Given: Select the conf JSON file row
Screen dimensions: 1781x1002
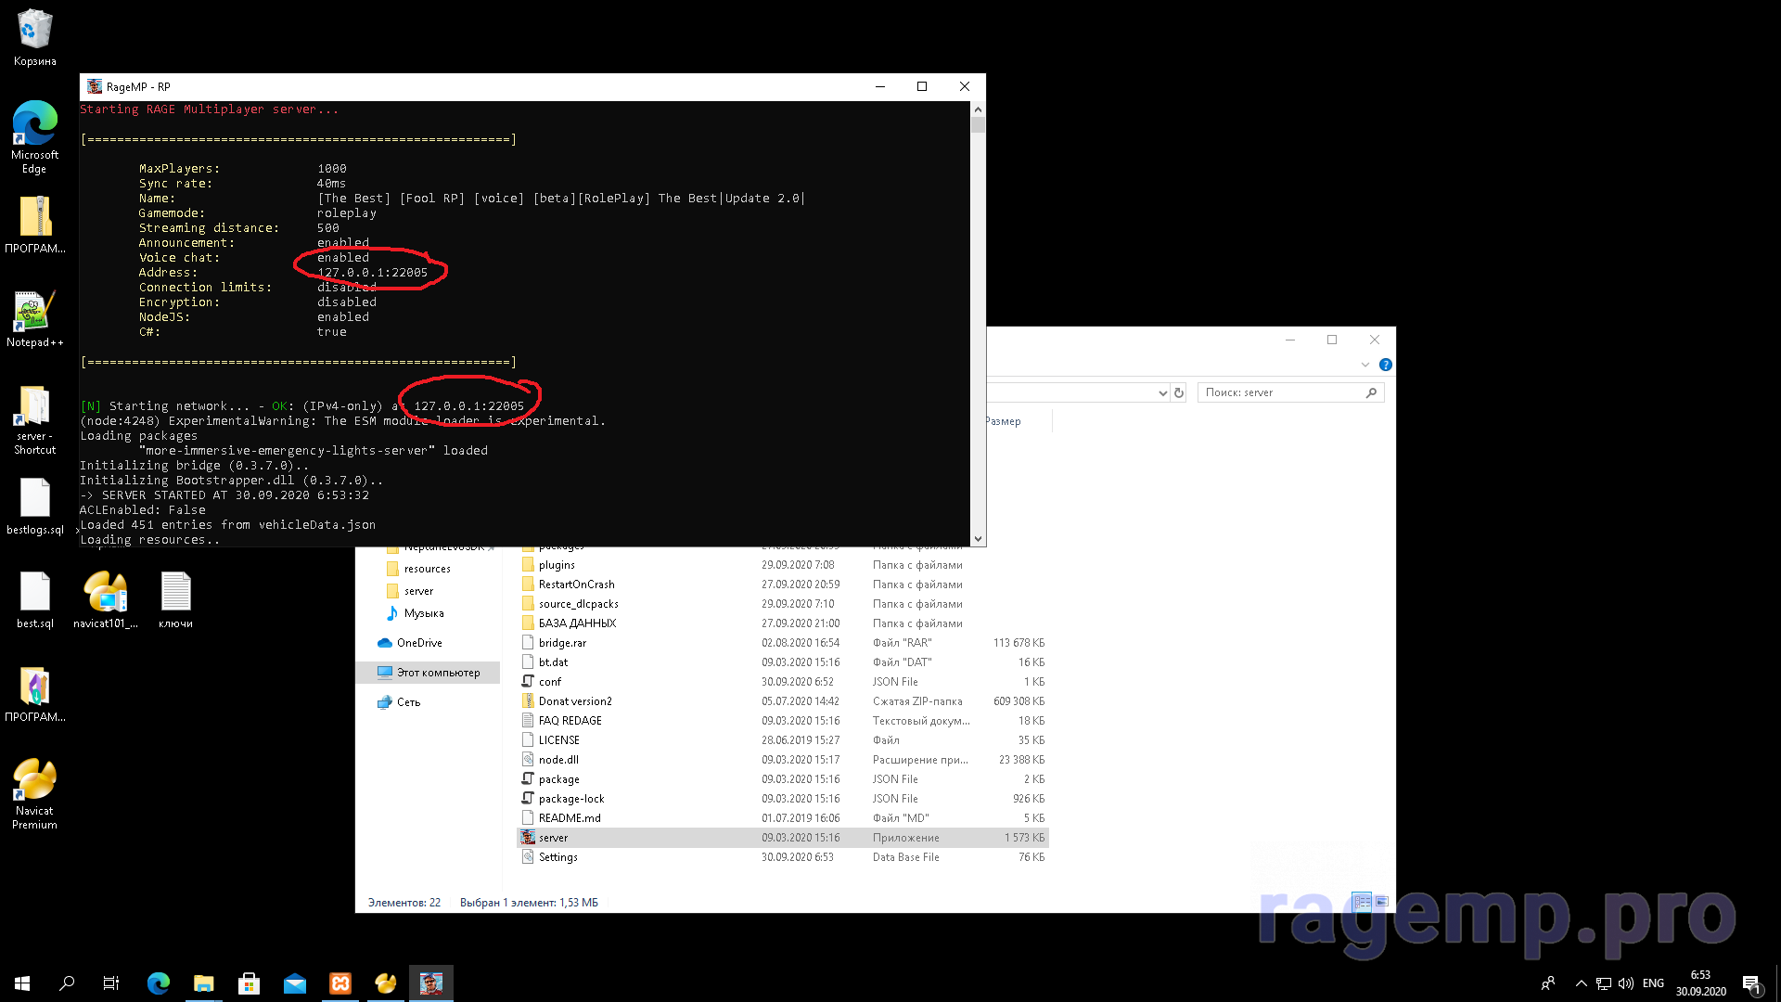Looking at the screenshot, I should 783,682.
